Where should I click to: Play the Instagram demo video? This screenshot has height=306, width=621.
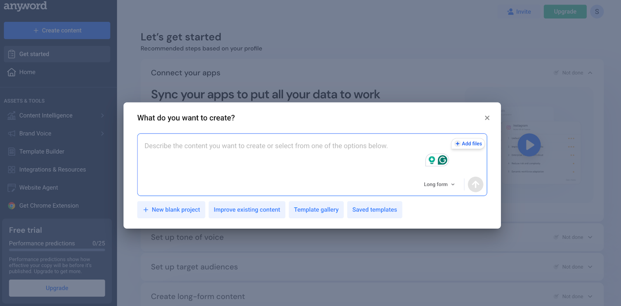pyautogui.click(x=529, y=145)
